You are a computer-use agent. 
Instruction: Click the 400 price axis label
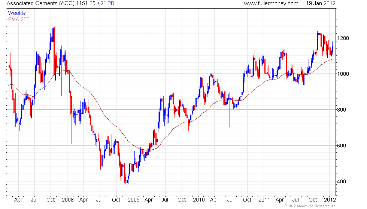[342, 181]
